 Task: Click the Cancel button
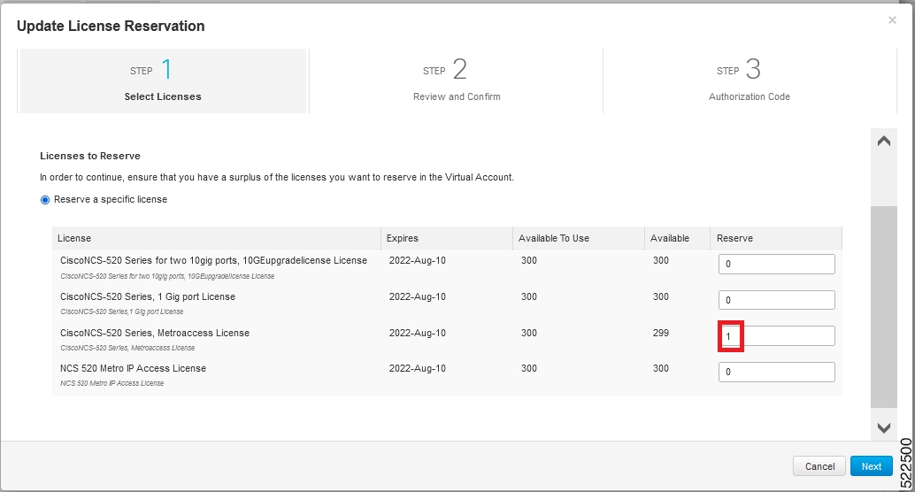pyautogui.click(x=819, y=466)
